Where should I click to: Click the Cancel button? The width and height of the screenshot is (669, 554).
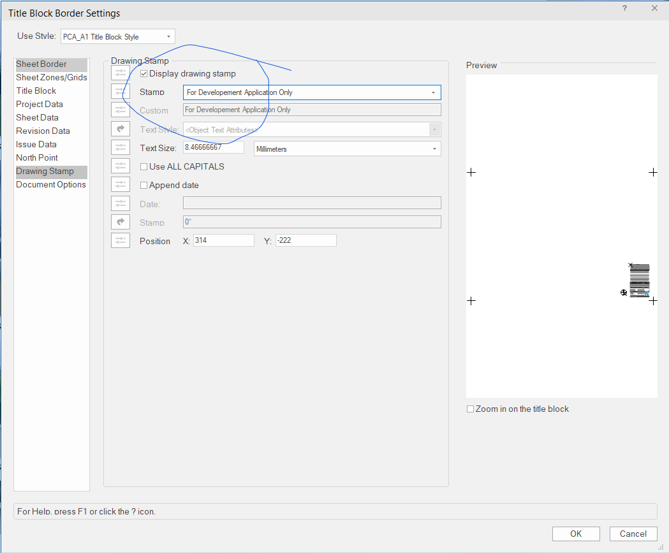pos(633,534)
